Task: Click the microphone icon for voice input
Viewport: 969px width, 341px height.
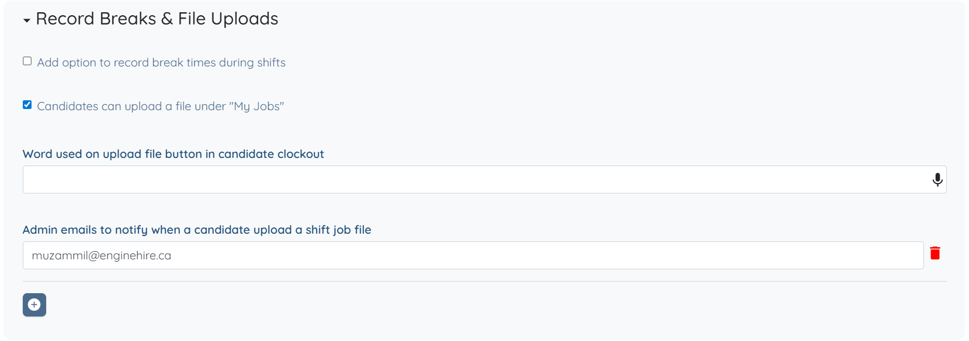Action: (937, 180)
